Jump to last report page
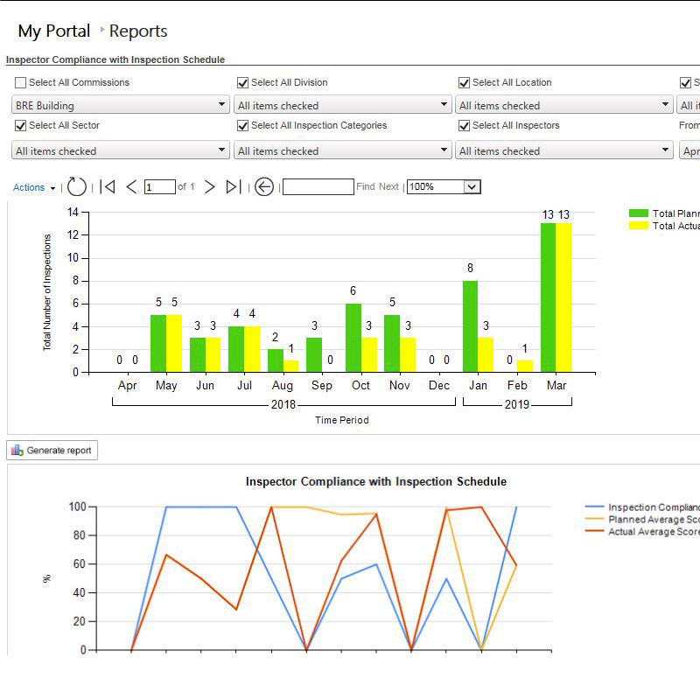This screenshot has height=700, width=700. 233,186
